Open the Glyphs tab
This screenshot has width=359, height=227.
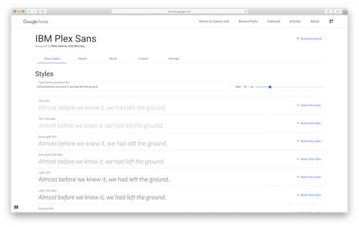(82, 59)
